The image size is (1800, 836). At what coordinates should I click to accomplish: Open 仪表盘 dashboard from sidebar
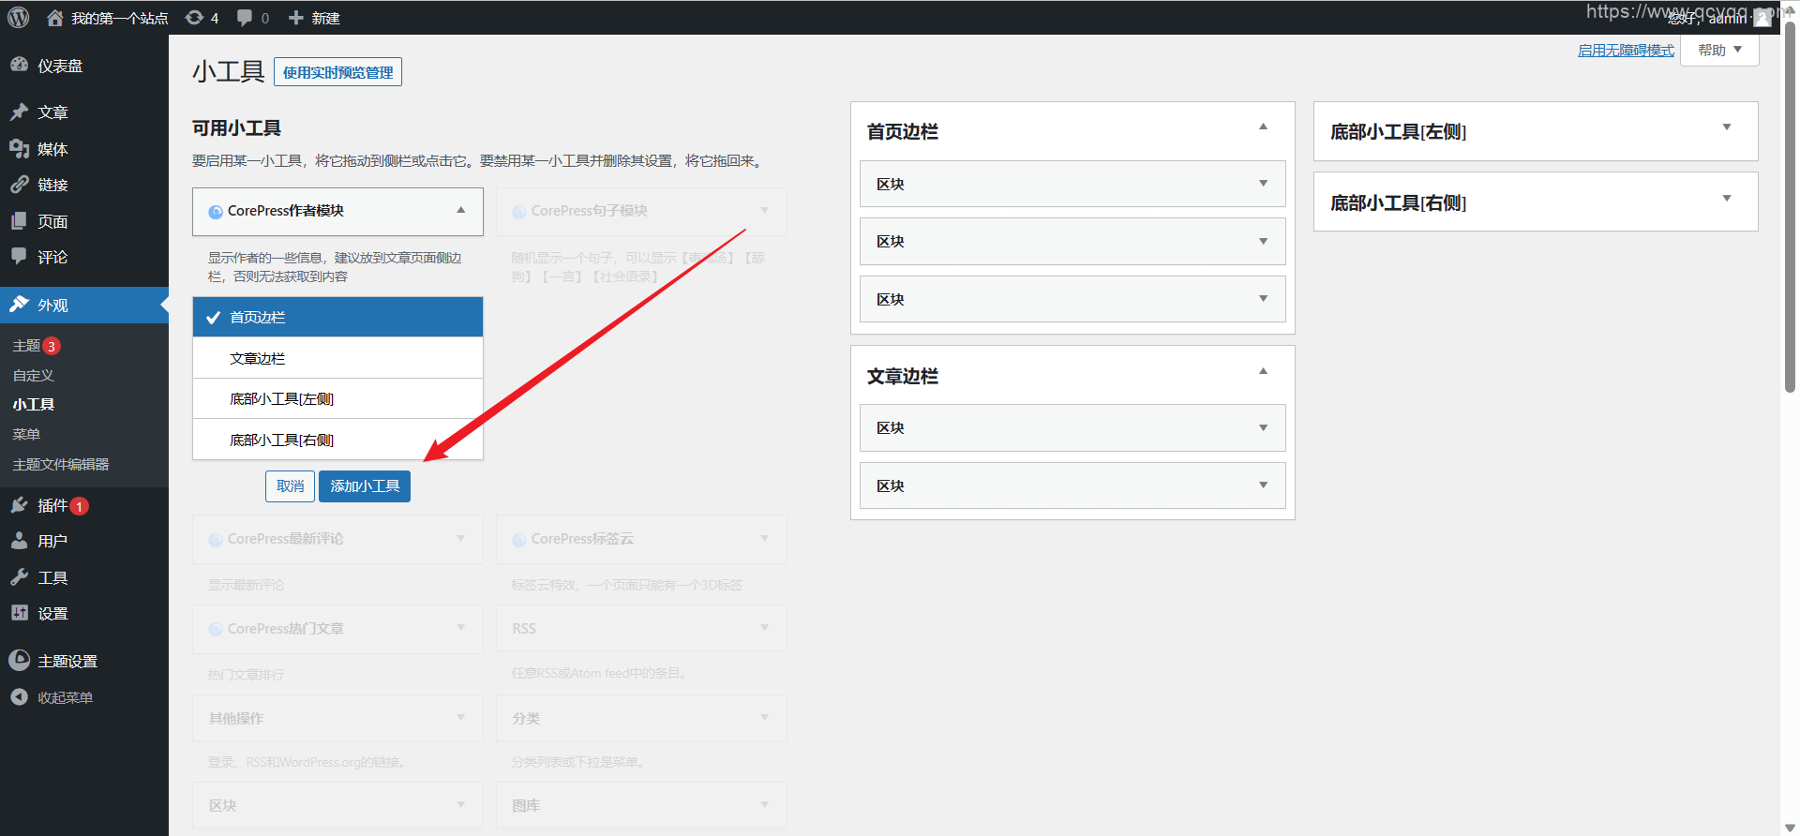(x=60, y=66)
